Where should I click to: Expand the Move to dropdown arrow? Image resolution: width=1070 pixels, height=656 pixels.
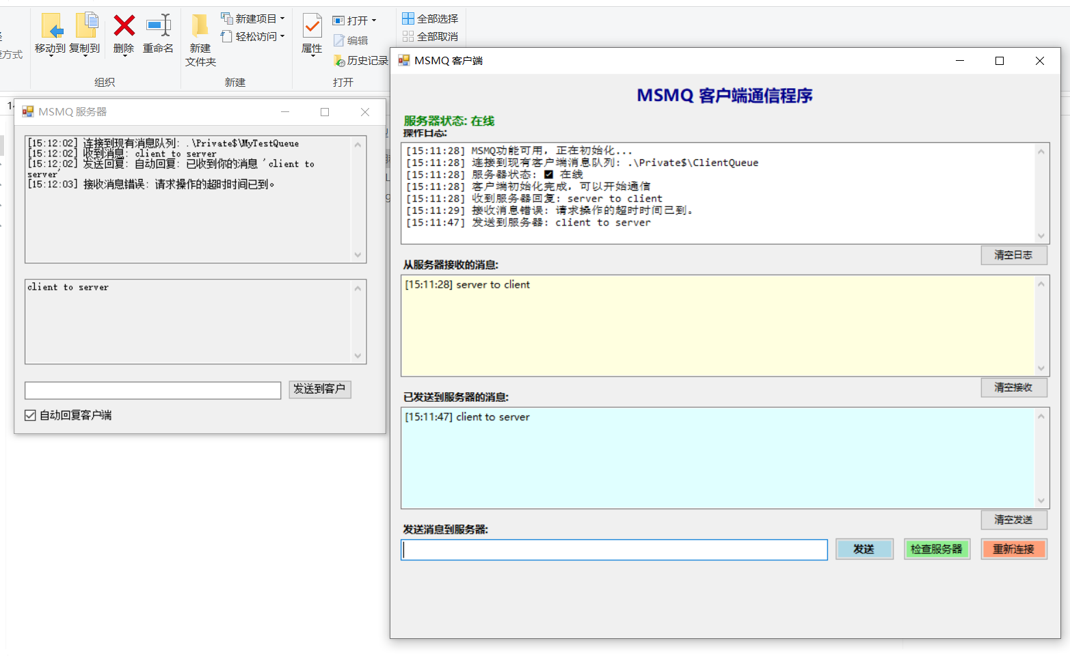pos(51,56)
